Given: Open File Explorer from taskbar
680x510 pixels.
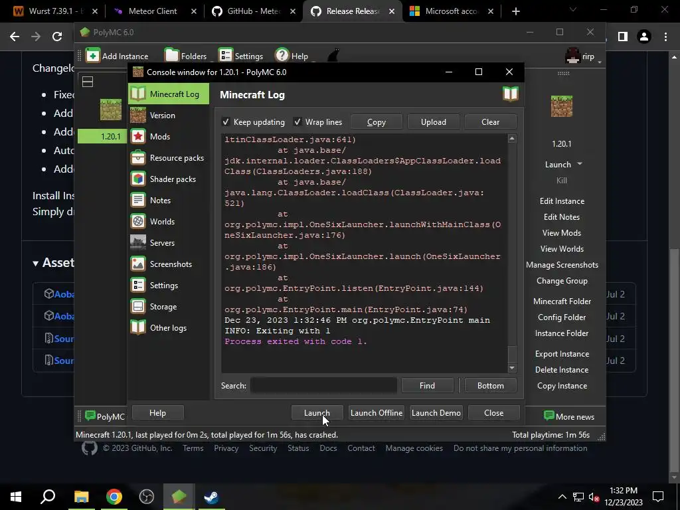Looking at the screenshot, I should [82, 496].
